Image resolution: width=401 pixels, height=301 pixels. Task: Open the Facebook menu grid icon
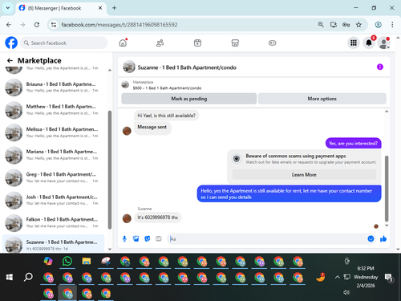click(354, 43)
